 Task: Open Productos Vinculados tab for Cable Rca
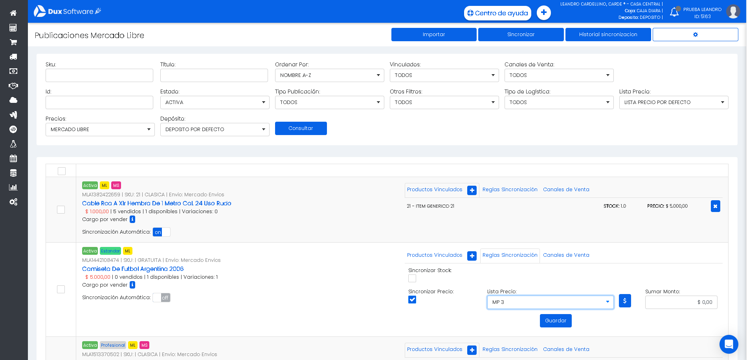click(x=435, y=190)
